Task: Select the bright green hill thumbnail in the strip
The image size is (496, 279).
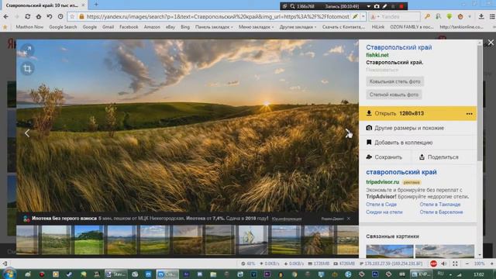Action: 88,239
